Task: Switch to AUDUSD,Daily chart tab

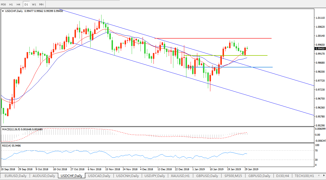Action: (x=44, y=176)
